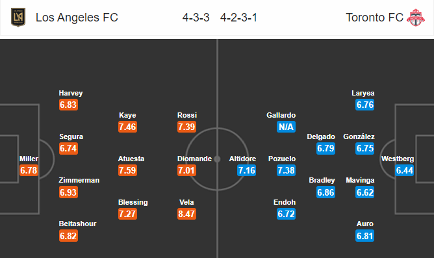Screen dimensions: 434x258
Task: Open the Los Angeles FC team name
Action: pos(77,18)
